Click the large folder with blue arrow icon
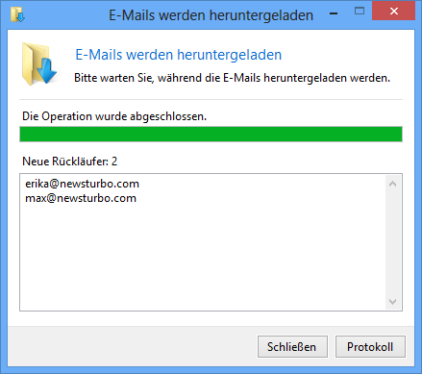This screenshot has height=374, width=422. click(39, 64)
